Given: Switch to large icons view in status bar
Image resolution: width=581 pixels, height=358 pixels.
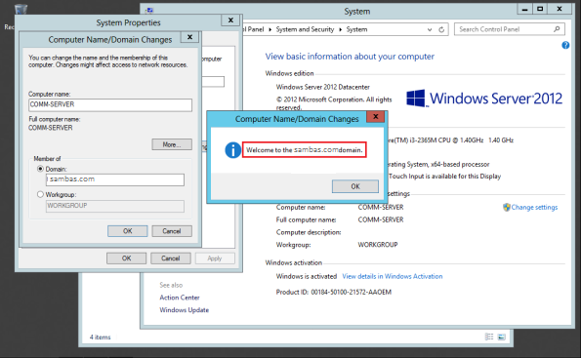Looking at the screenshot, I should 501,337.
